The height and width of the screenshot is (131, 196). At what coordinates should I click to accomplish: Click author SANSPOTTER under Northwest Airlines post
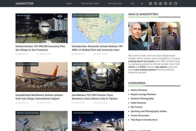pyautogui.click(x=23, y=103)
